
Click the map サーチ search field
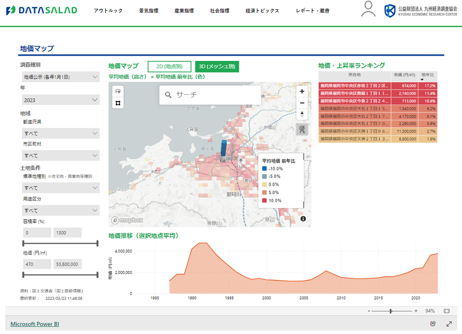[x=210, y=95]
